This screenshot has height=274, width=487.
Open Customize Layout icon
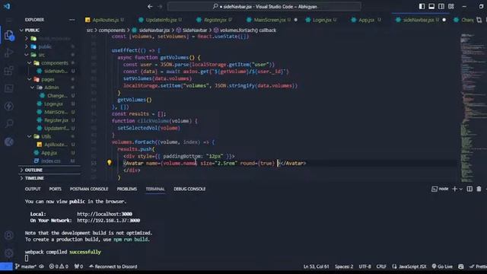(451, 7)
